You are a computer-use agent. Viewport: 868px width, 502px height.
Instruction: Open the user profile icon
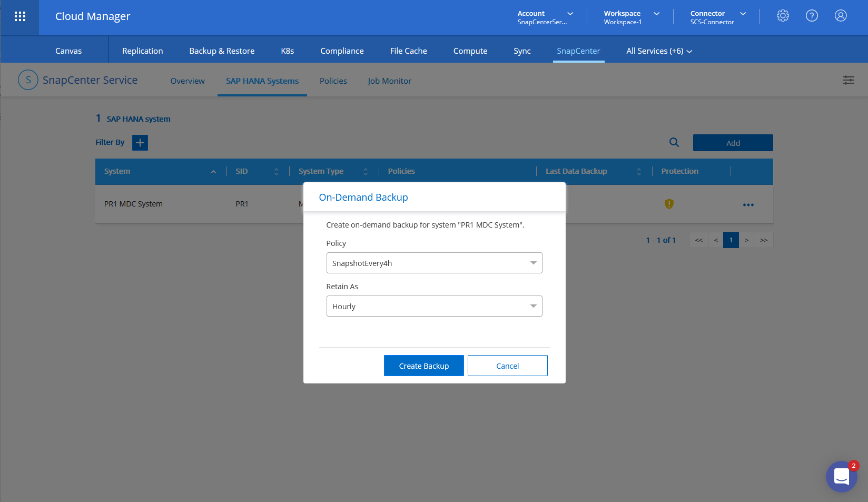point(841,16)
